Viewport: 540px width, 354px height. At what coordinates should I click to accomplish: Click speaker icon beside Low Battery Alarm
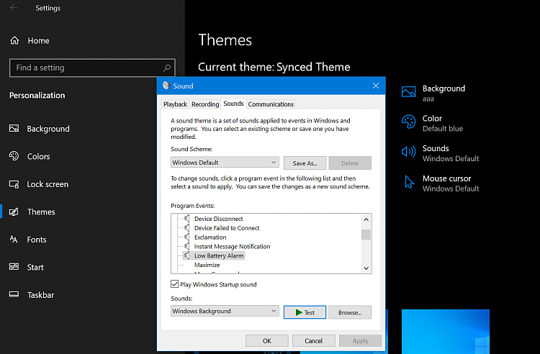click(186, 255)
